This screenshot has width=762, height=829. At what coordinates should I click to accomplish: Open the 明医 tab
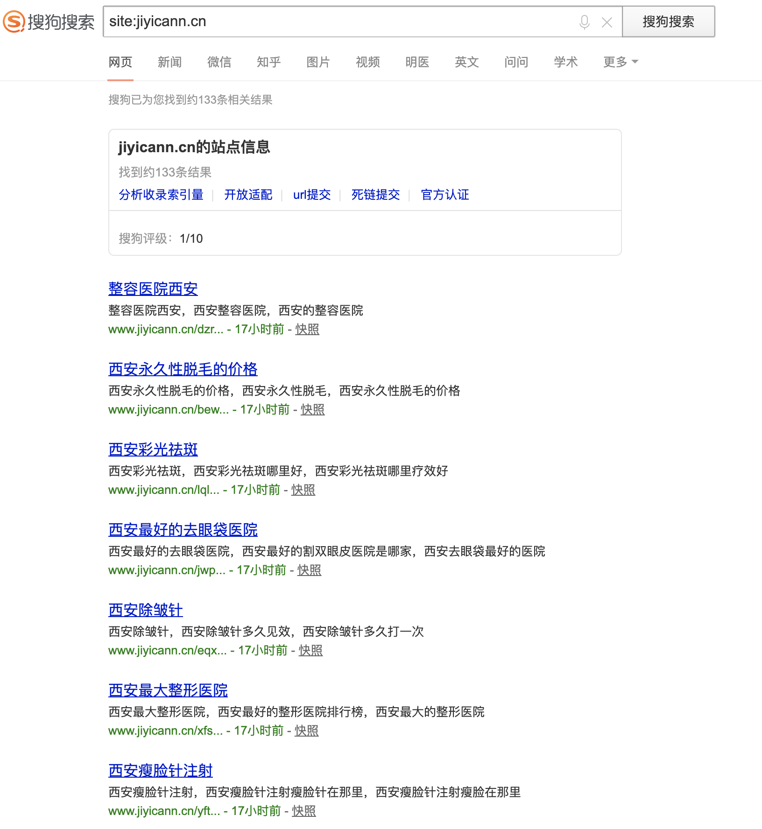417,62
